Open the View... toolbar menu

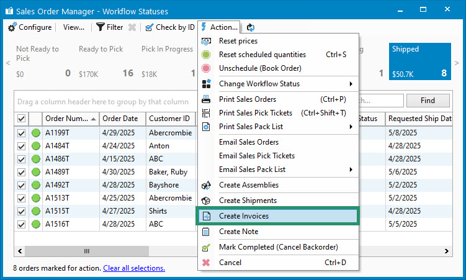coord(74,27)
